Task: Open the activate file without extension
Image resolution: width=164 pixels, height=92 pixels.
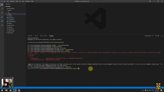Action: [15, 16]
